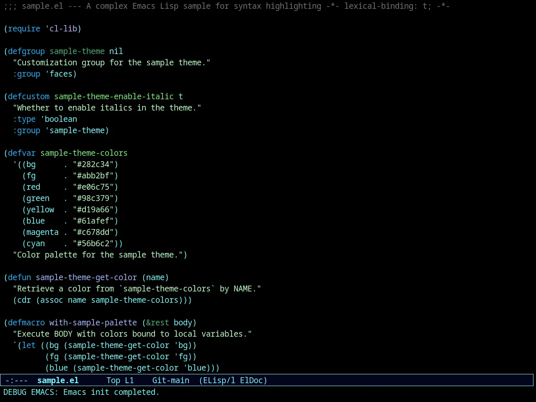The width and height of the screenshot is (536, 402).
Task: Click the '(name)' argument list
Action: point(155,277)
